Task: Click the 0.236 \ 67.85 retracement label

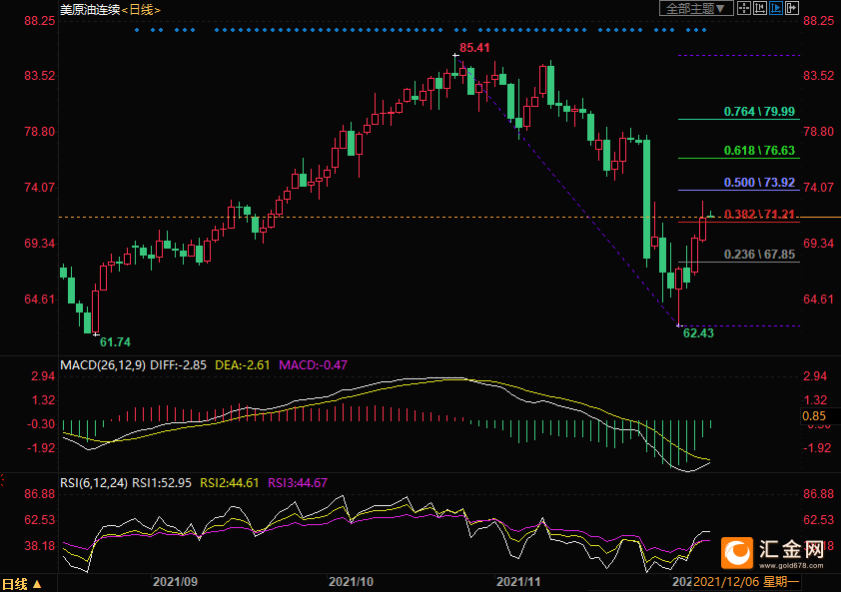Action: [x=760, y=255]
